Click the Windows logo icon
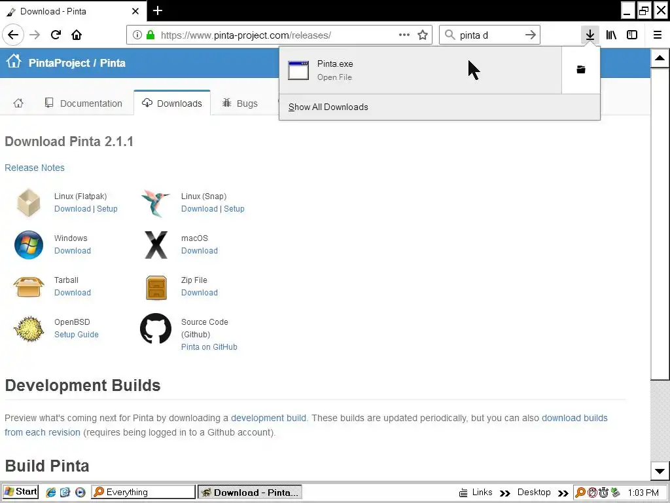Screen dimensions: 670x503 (x=29, y=245)
